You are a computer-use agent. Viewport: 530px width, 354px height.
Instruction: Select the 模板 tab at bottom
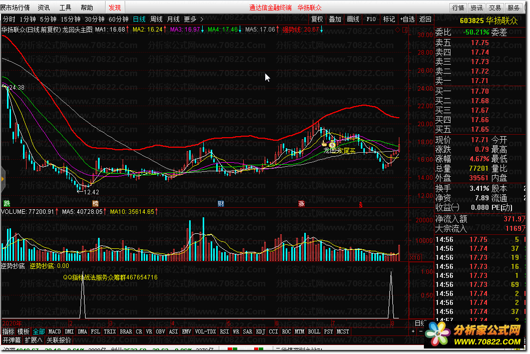point(24,331)
